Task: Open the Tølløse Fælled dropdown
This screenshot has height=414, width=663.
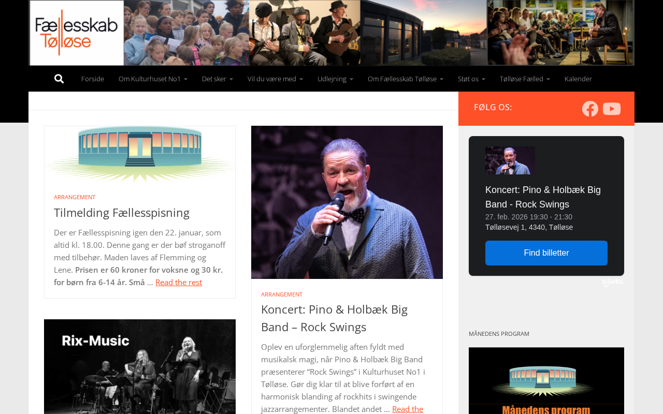Action: [x=525, y=79]
